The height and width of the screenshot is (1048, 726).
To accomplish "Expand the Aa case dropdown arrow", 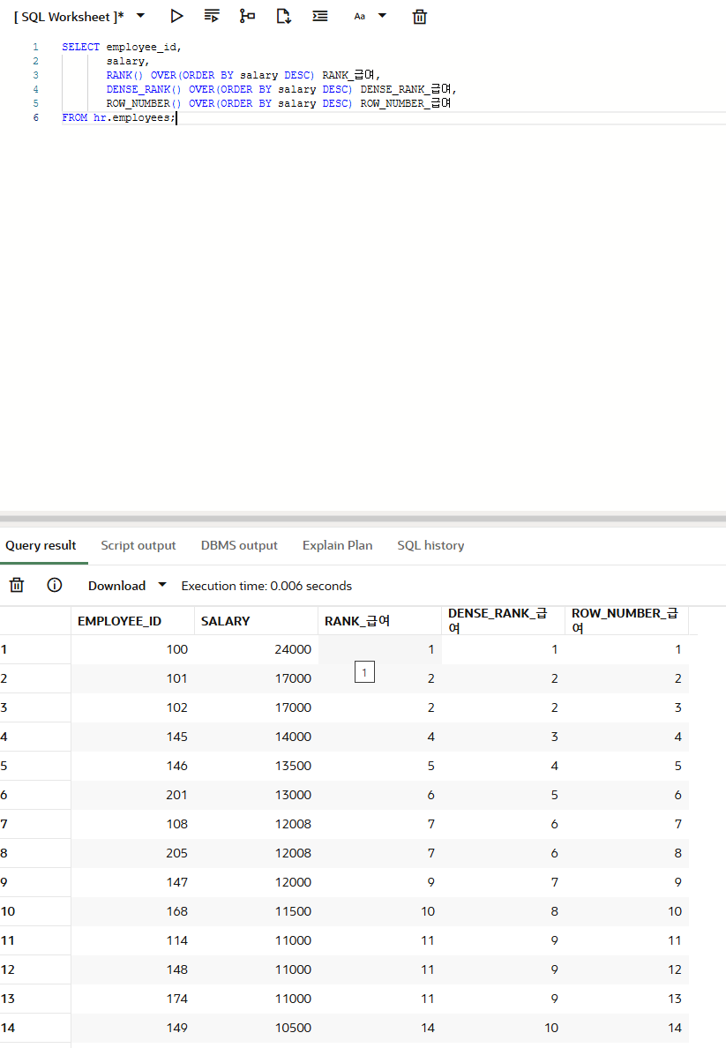I will 382,15.
